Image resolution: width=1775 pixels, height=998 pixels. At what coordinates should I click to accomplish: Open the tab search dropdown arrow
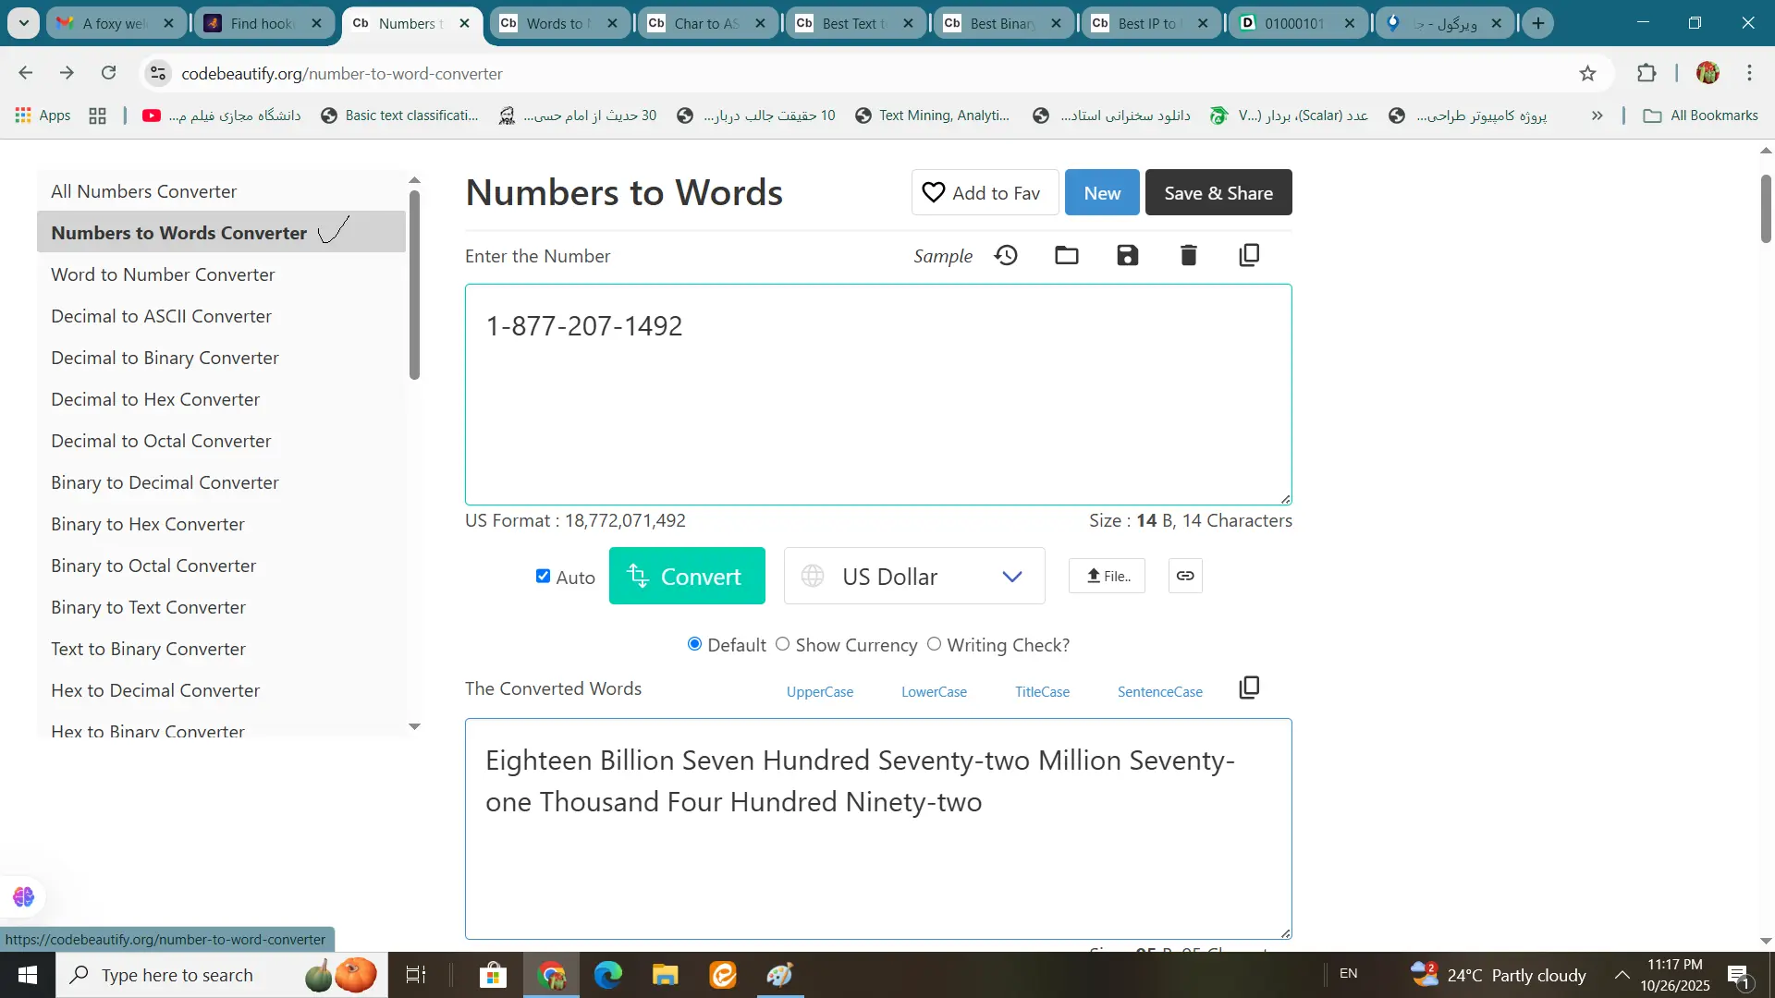(x=24, y=23)
